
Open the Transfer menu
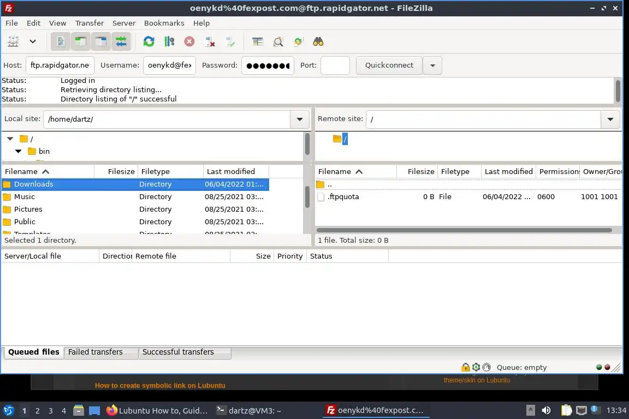[x=90, y=23]
